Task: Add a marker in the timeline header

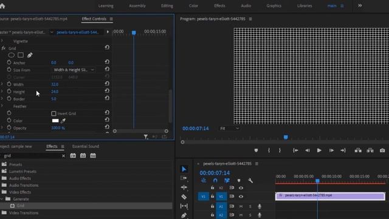Action: pyautogui.click(x=239, y=181)
